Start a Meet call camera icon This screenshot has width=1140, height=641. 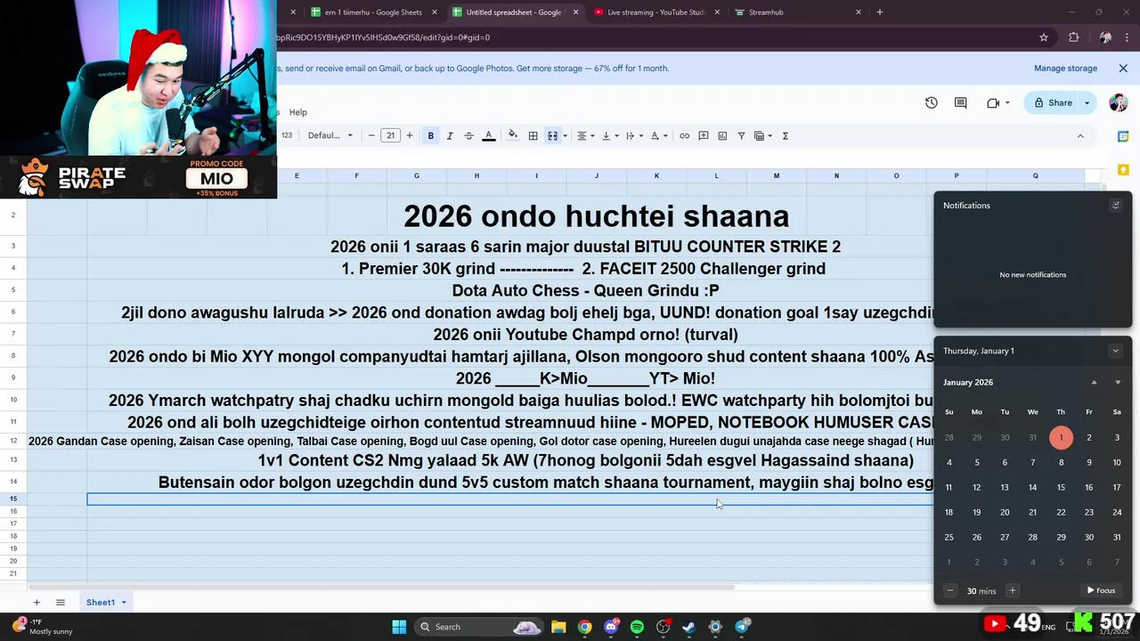pos(993,102)
